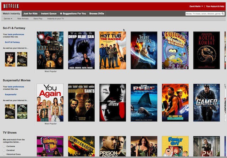Open the Hot Tub Time Machine poster

[x=113, y=50]
